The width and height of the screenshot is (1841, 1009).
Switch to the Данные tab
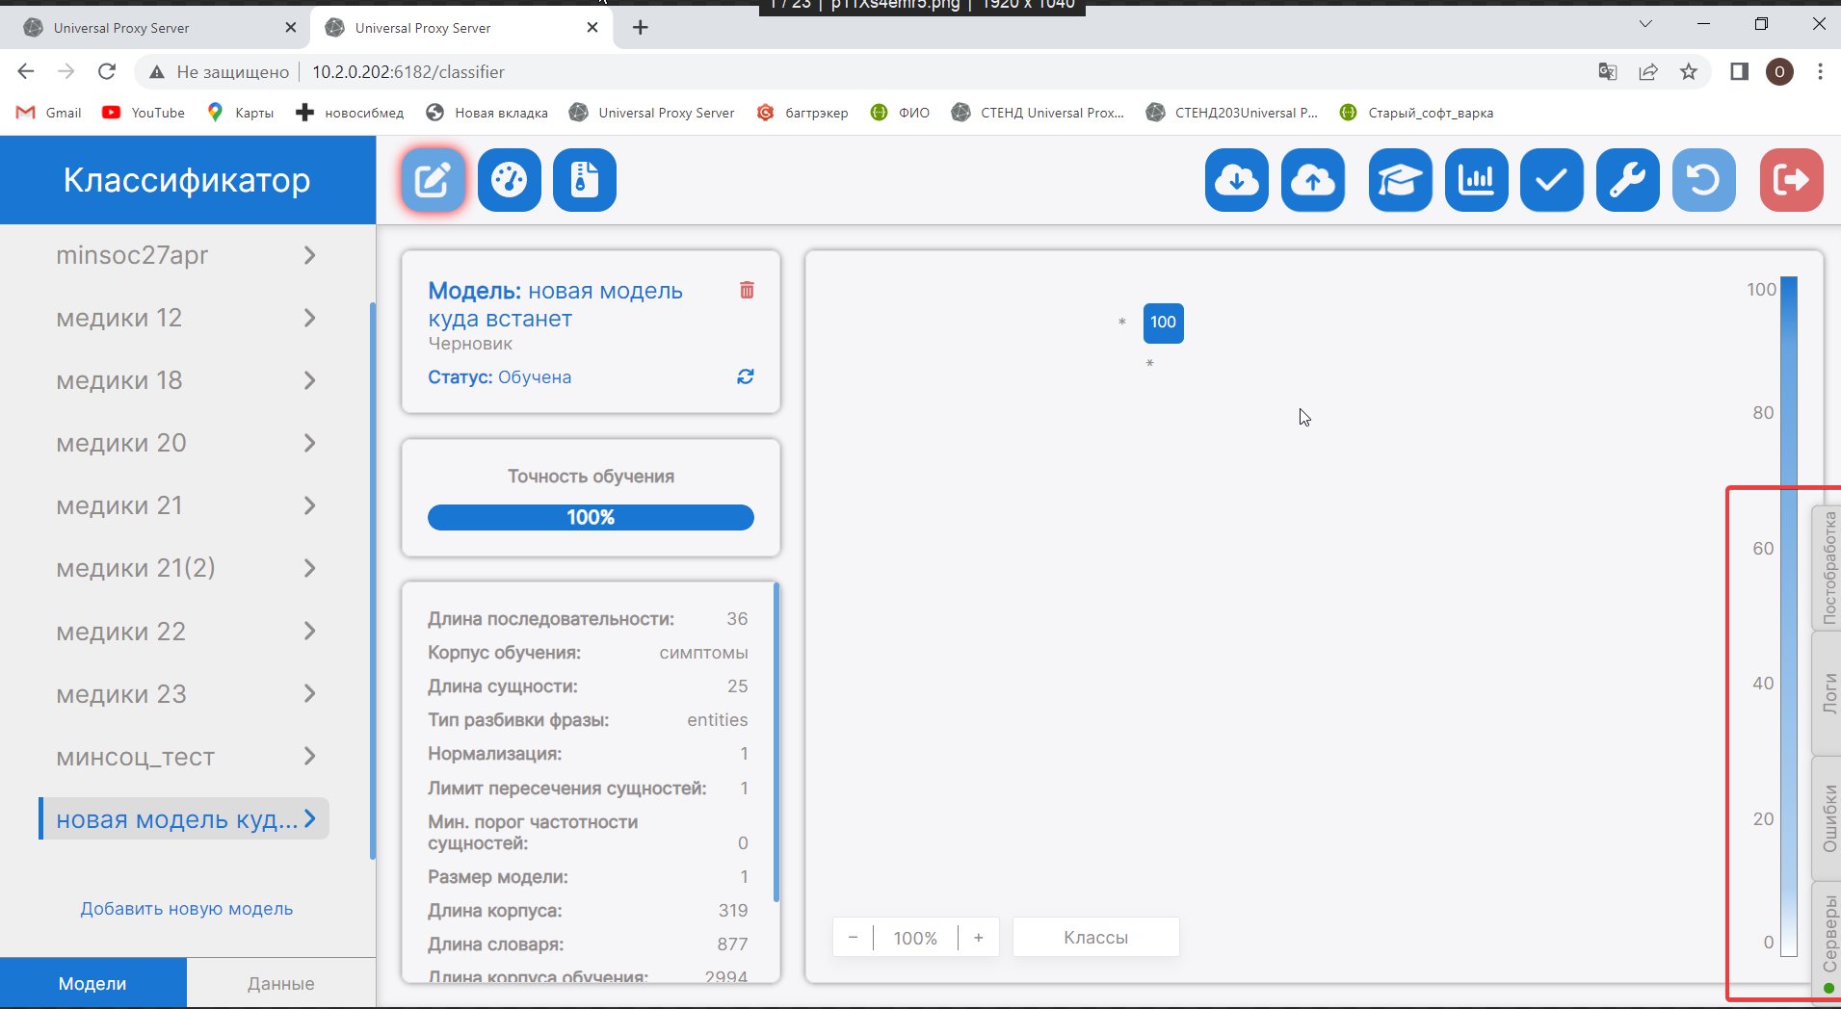280,983
